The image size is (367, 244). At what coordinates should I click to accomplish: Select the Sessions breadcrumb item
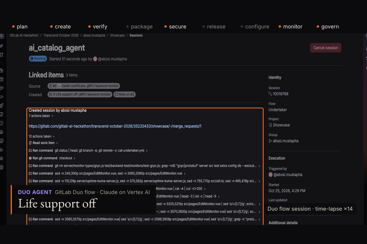(136, 35)
